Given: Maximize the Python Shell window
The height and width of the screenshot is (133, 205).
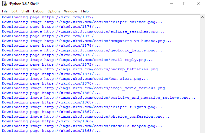Looking at the screenshot, I should [x=185, y=4].
